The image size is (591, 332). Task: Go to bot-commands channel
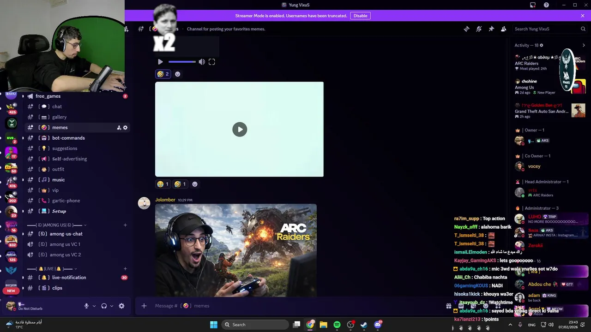point(77,138)
